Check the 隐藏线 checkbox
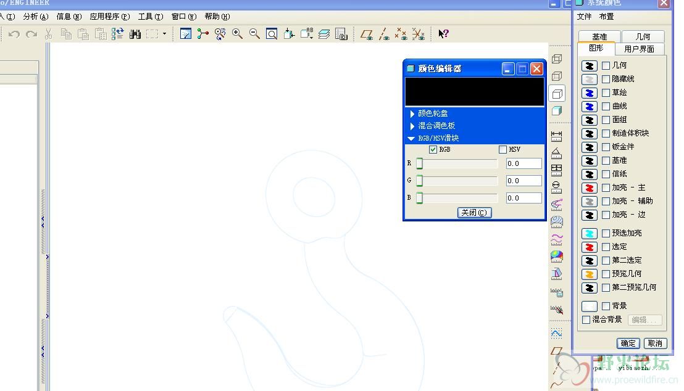684x391 pixels. pyautogui.click(x=606, y=79)
